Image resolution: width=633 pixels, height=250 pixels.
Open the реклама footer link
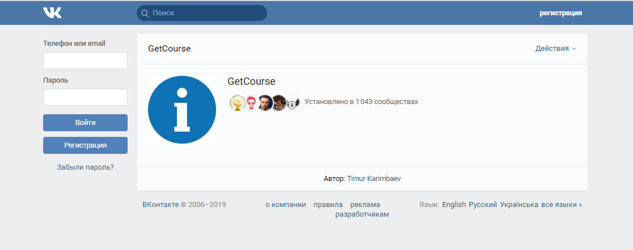point(365,205)
